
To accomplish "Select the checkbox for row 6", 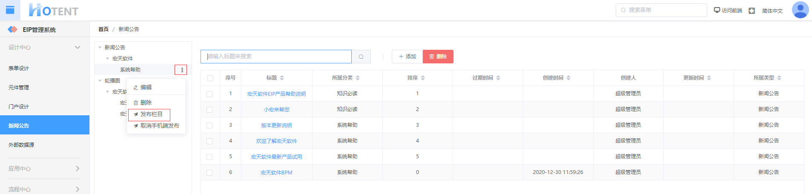I will click(x=210, y=173).
